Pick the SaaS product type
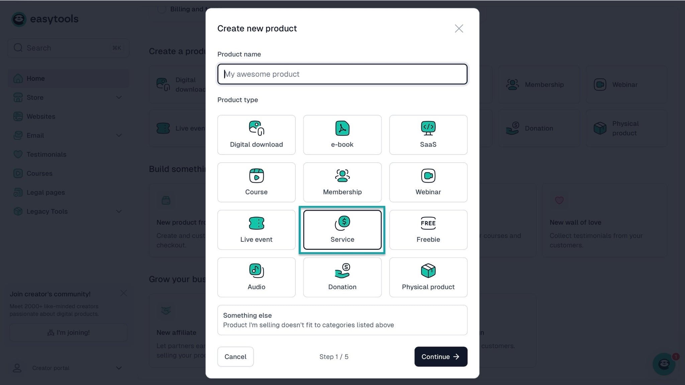This screenshot has height=385, width=685. (x=428, y=135)
